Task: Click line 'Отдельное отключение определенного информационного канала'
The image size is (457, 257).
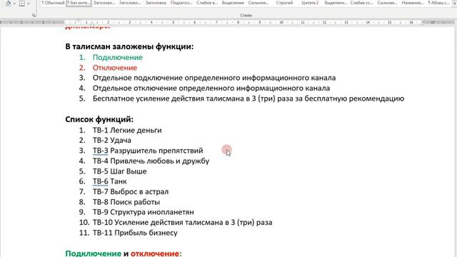Action: coord(211,89)
